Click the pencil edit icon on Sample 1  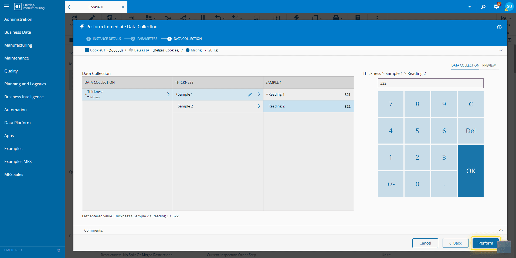click(x=250, y=95)
